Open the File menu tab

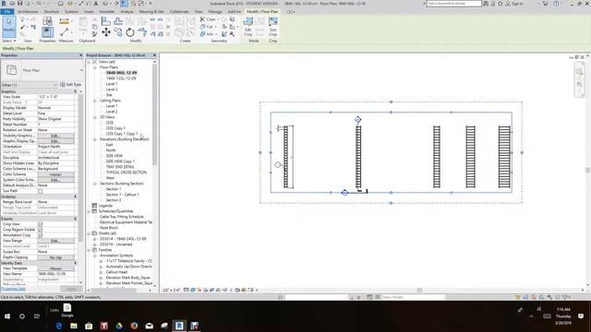(7, 12)
